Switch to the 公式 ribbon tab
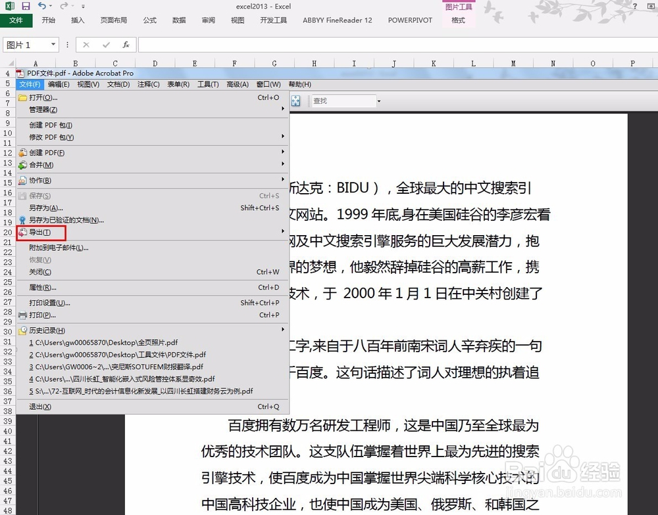Screen dimensions: 658x515 149,20
